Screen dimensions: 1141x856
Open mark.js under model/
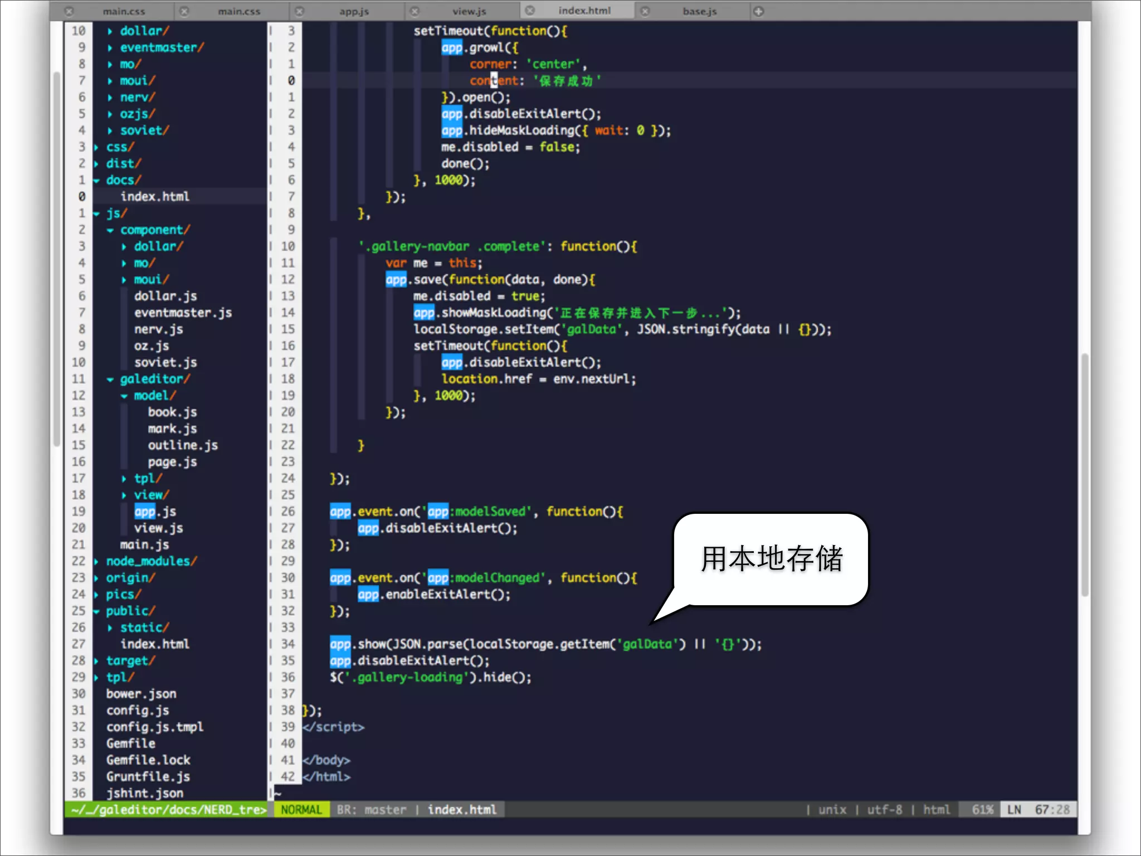coord(172,429)
